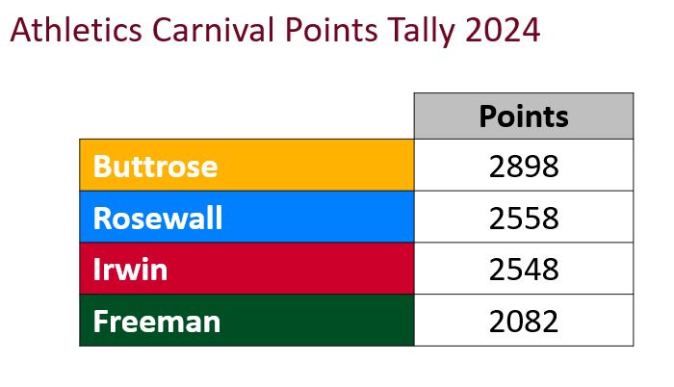
Task: Select the Irwin house name text
Action: coord(130,269)
